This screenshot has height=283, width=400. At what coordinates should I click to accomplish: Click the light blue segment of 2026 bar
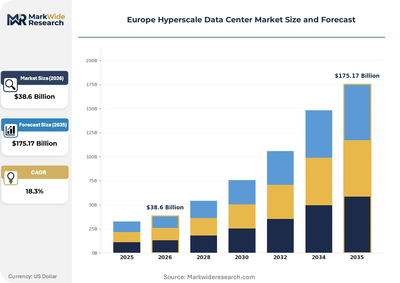[165, 222]
